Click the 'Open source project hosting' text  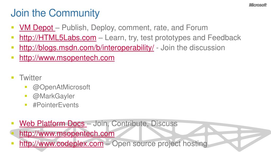pos(160,144)
